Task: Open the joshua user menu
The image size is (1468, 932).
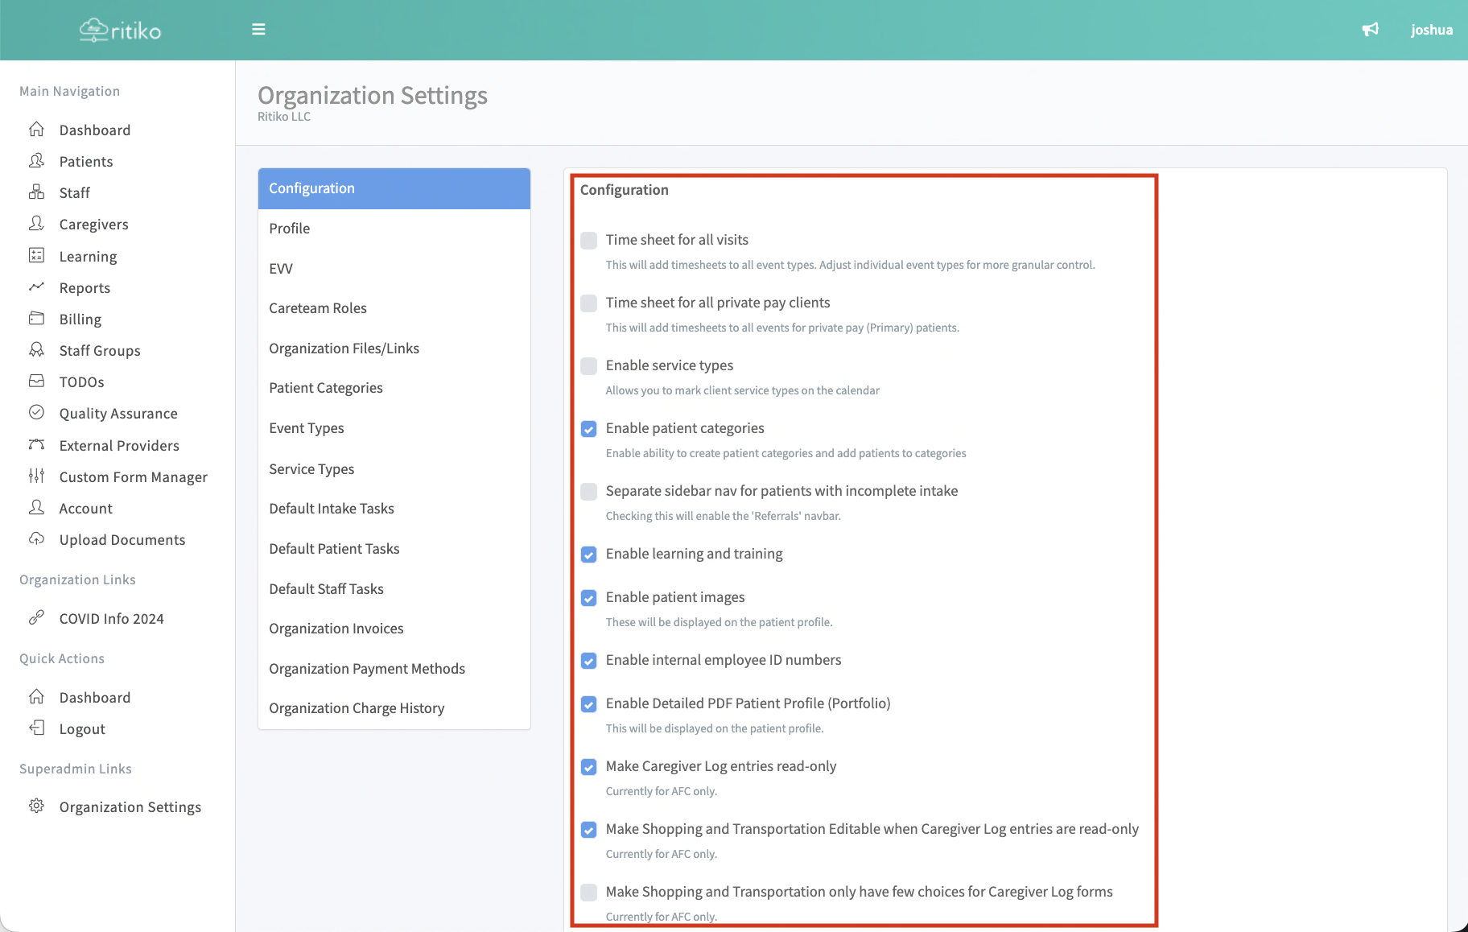Action: [x=1431, y=30]
